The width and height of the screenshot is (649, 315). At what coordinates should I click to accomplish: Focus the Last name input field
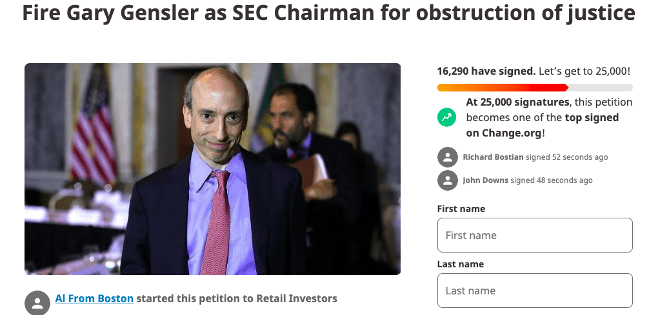535,291
